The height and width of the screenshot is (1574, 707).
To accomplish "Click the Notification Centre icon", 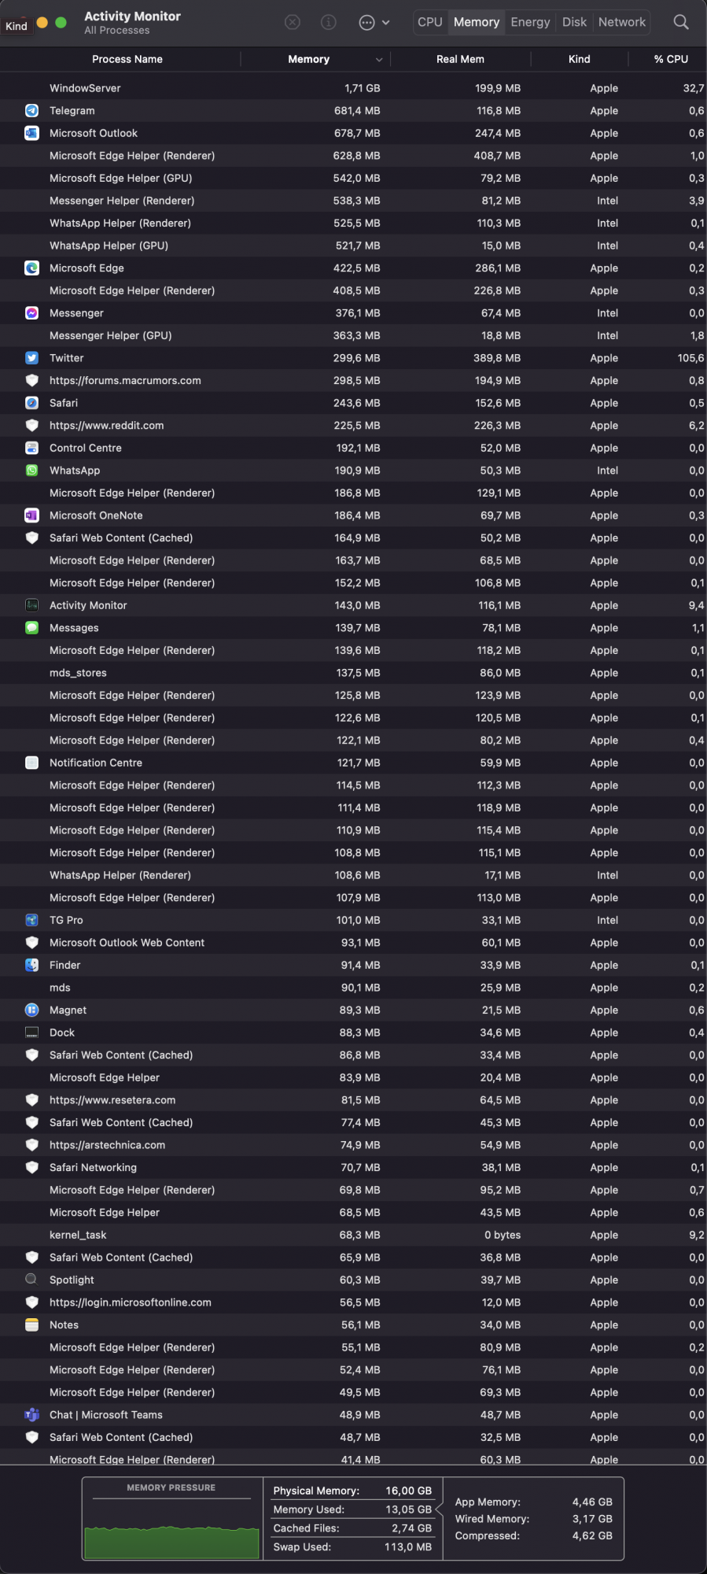I will [x=31, y=763].
